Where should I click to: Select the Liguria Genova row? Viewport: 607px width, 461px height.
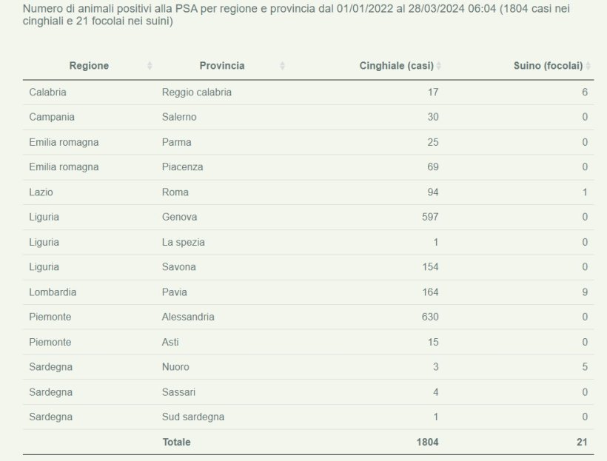point(222,217)
